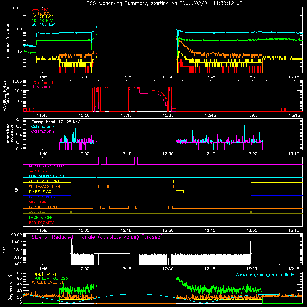Click 13:00 tick under SAS plot
Viewport: 307px width, 307px height.
point(252,269)
